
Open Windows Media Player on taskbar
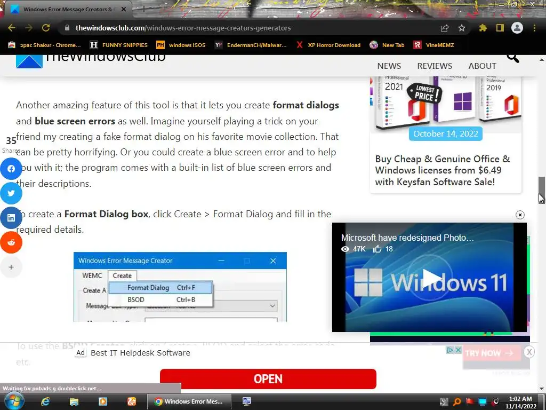coord(103,401)
